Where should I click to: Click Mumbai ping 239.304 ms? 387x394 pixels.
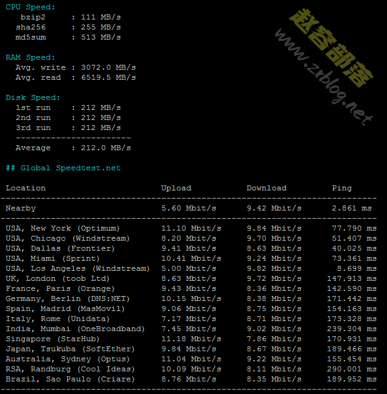pos(352,329)
